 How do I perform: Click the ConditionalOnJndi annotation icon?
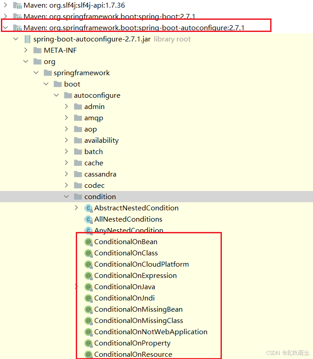[x=88, y=298]
